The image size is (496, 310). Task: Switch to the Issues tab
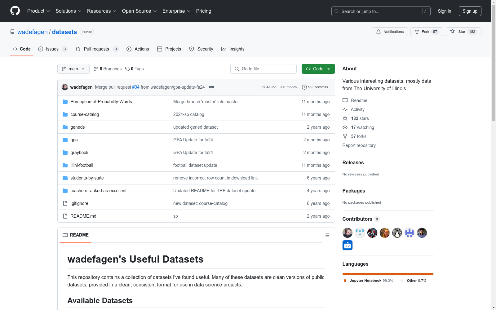(x=53, y=49)
